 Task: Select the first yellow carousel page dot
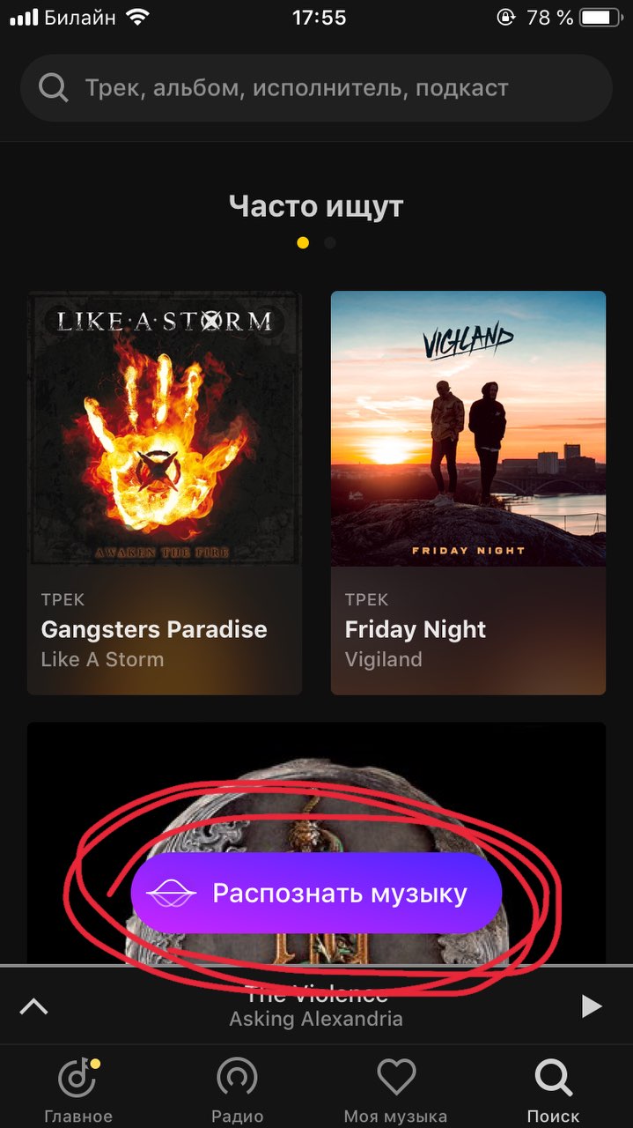[303, 242]
